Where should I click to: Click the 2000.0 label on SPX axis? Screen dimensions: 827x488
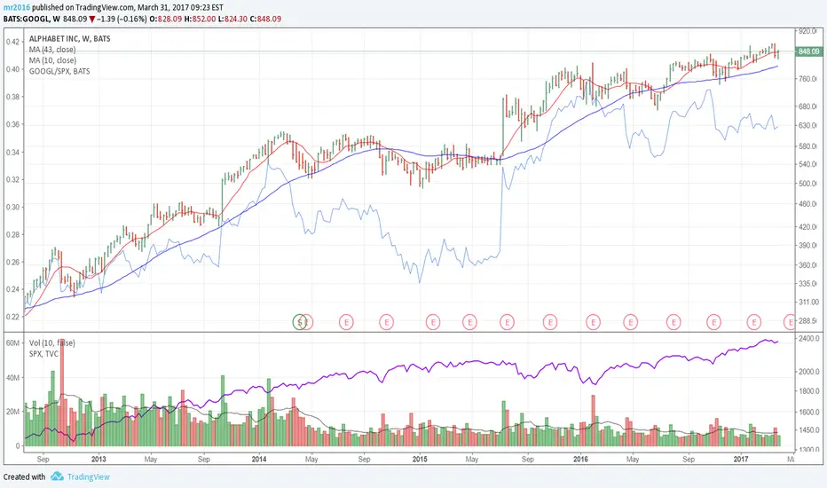point(809,372)
